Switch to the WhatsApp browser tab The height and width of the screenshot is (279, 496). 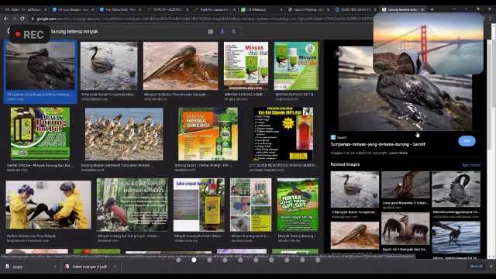261,9
